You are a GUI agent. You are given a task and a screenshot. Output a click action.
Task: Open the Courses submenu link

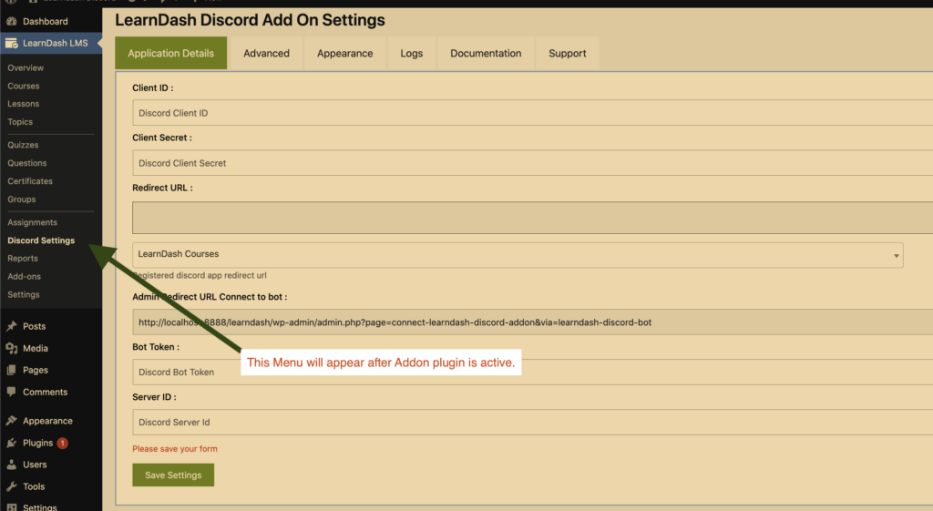click(x=23, y=86)
